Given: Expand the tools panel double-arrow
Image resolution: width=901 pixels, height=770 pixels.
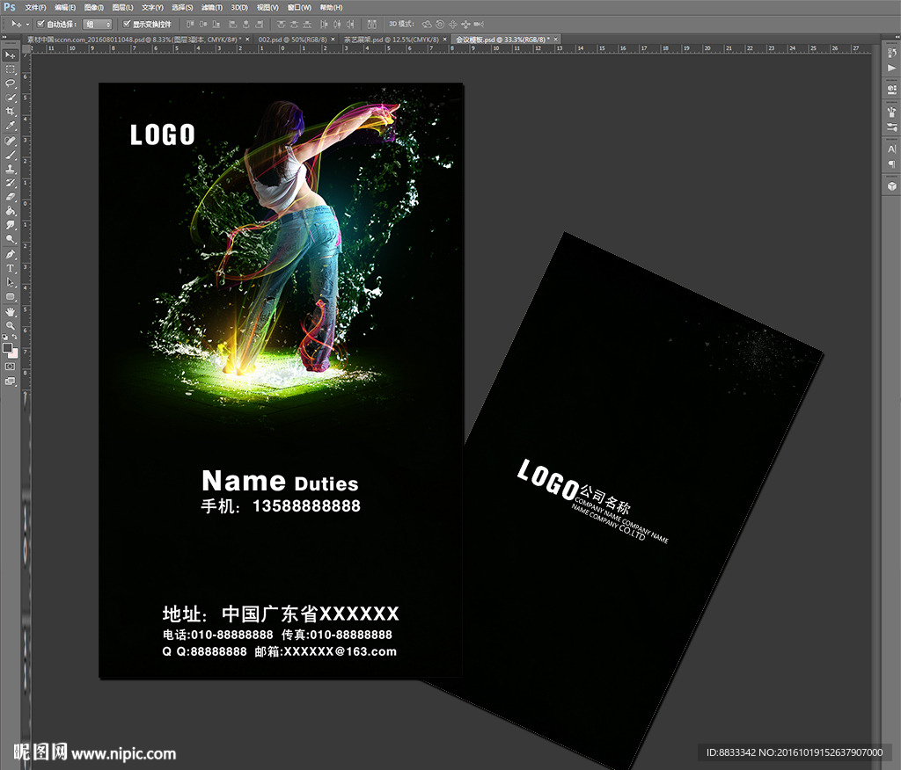Looking at the screenshot, I should coord(5,37).
